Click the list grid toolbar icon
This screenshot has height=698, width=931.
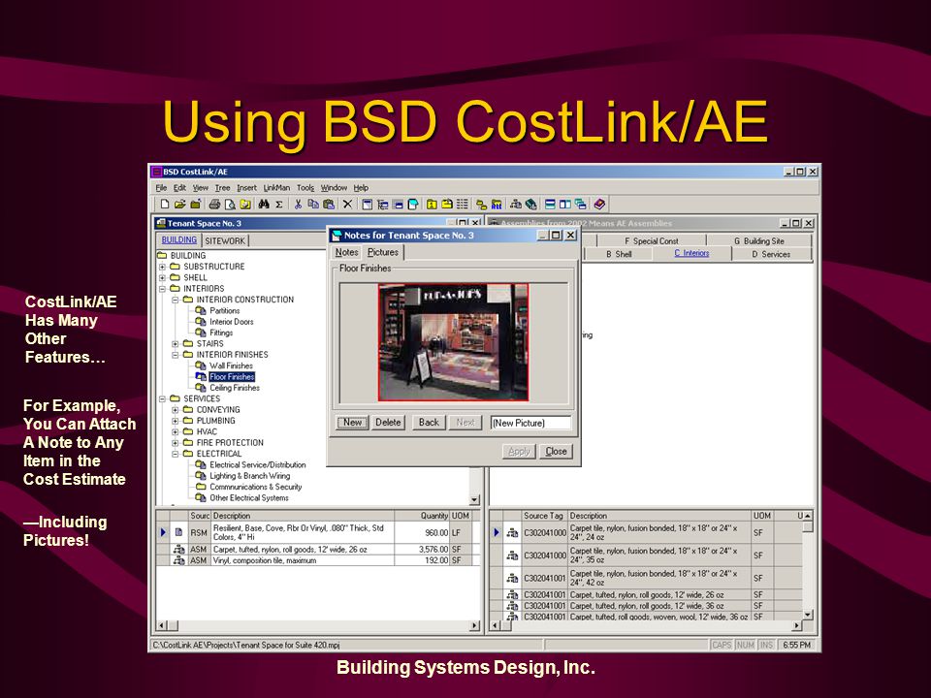point(463,205)
